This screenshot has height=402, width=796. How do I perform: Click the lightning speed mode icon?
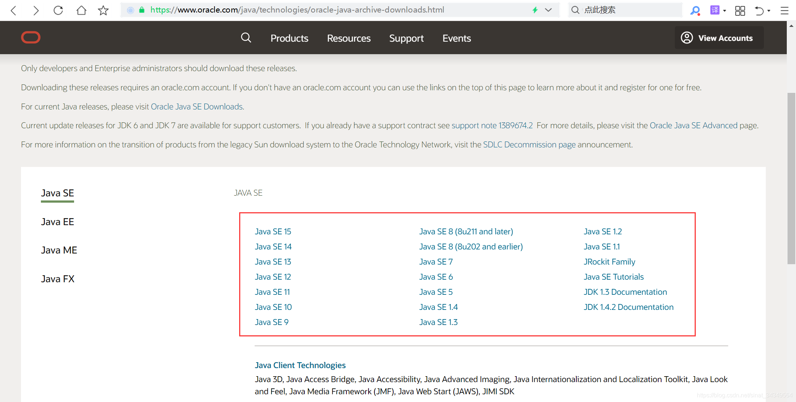535,10
